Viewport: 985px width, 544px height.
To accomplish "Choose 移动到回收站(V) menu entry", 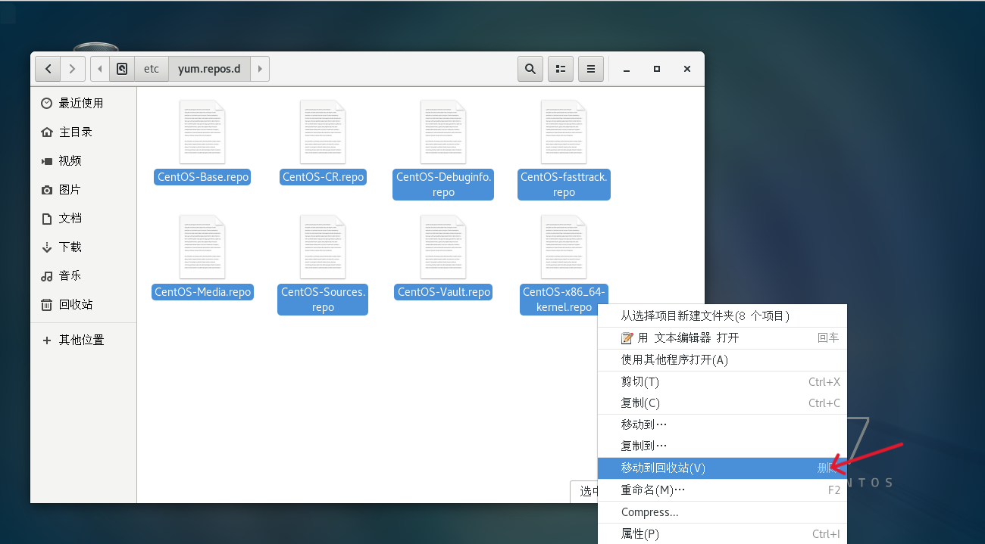I will point(722,468).
